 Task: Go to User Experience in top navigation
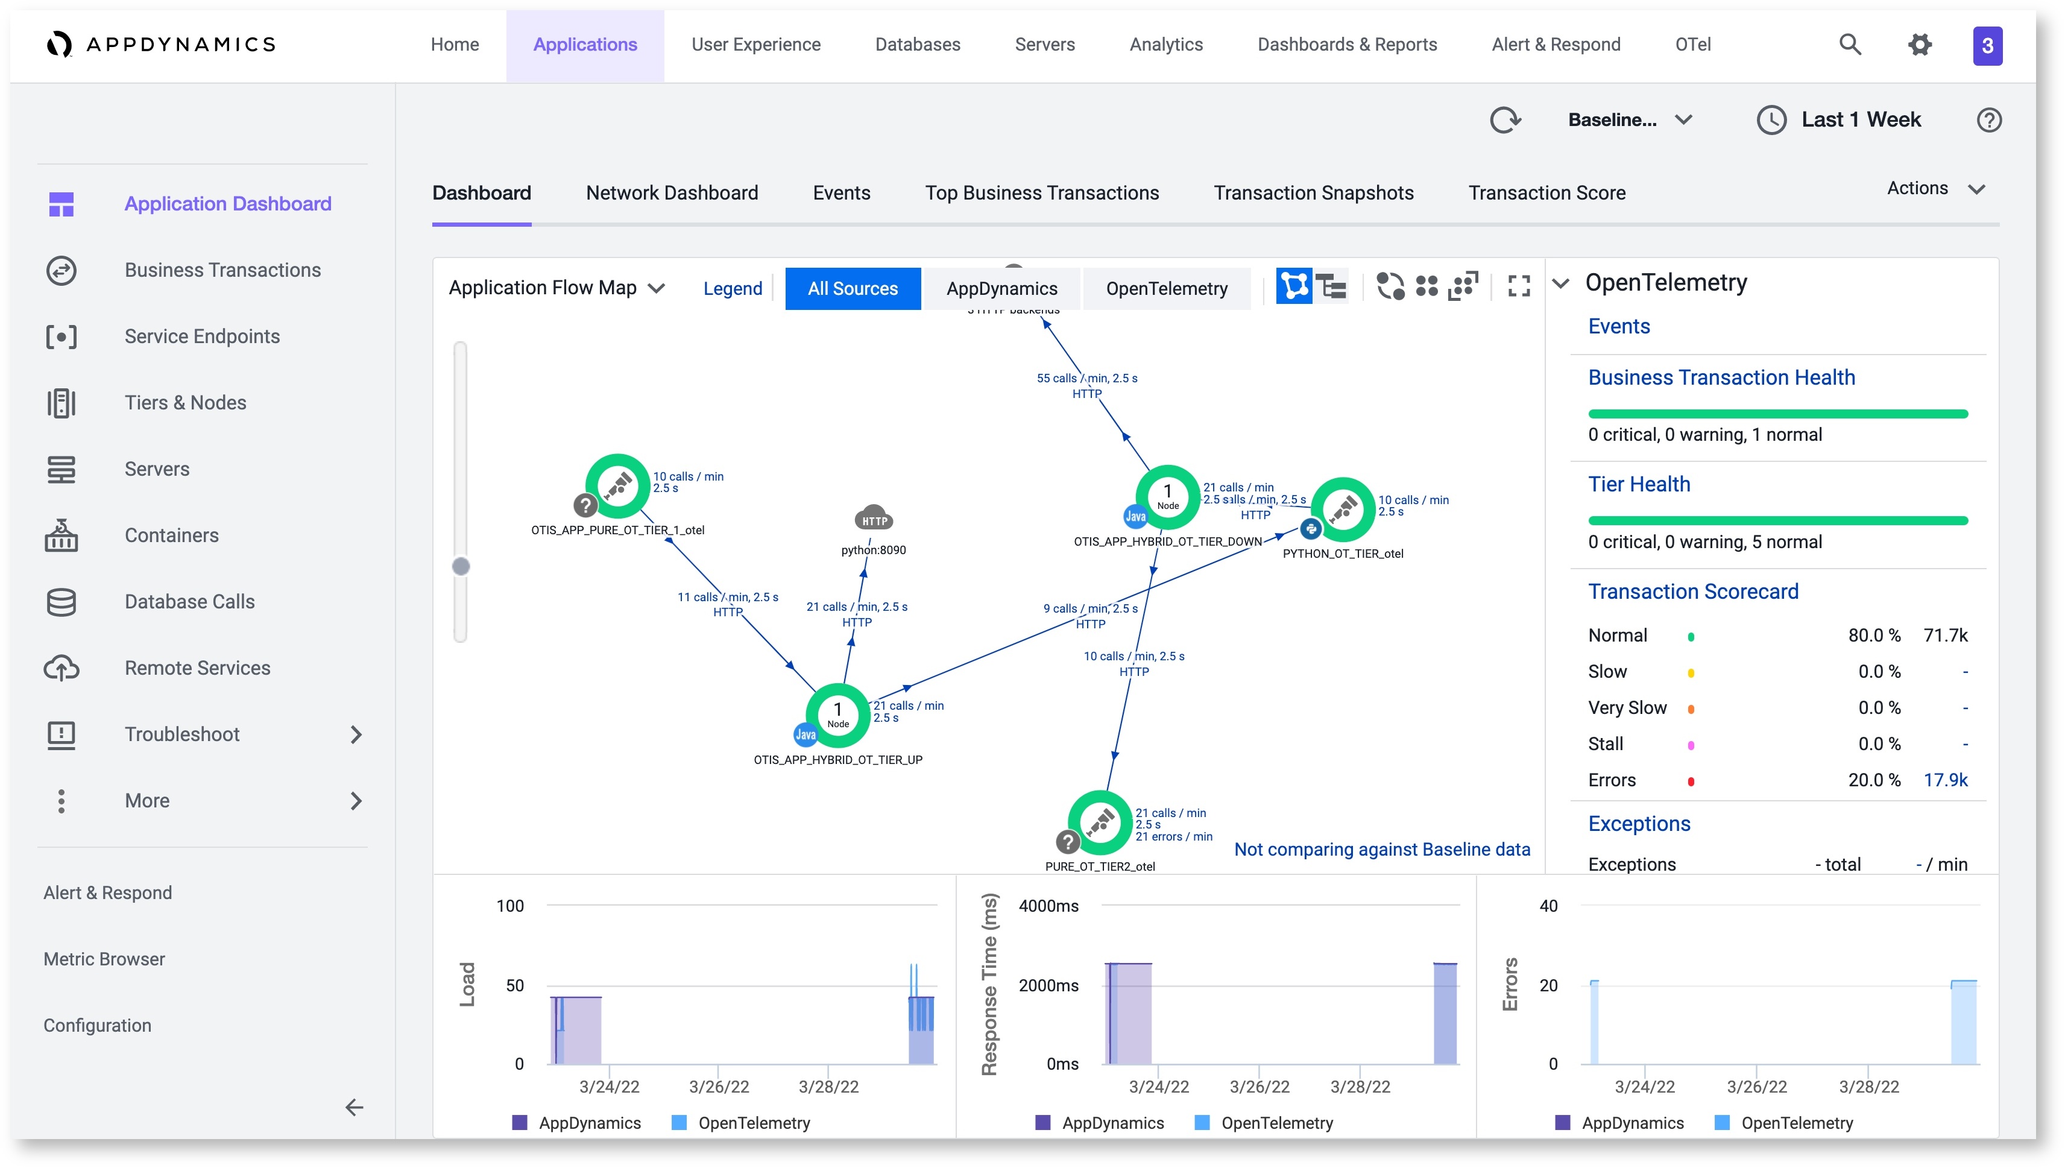[x=755, y=45]
